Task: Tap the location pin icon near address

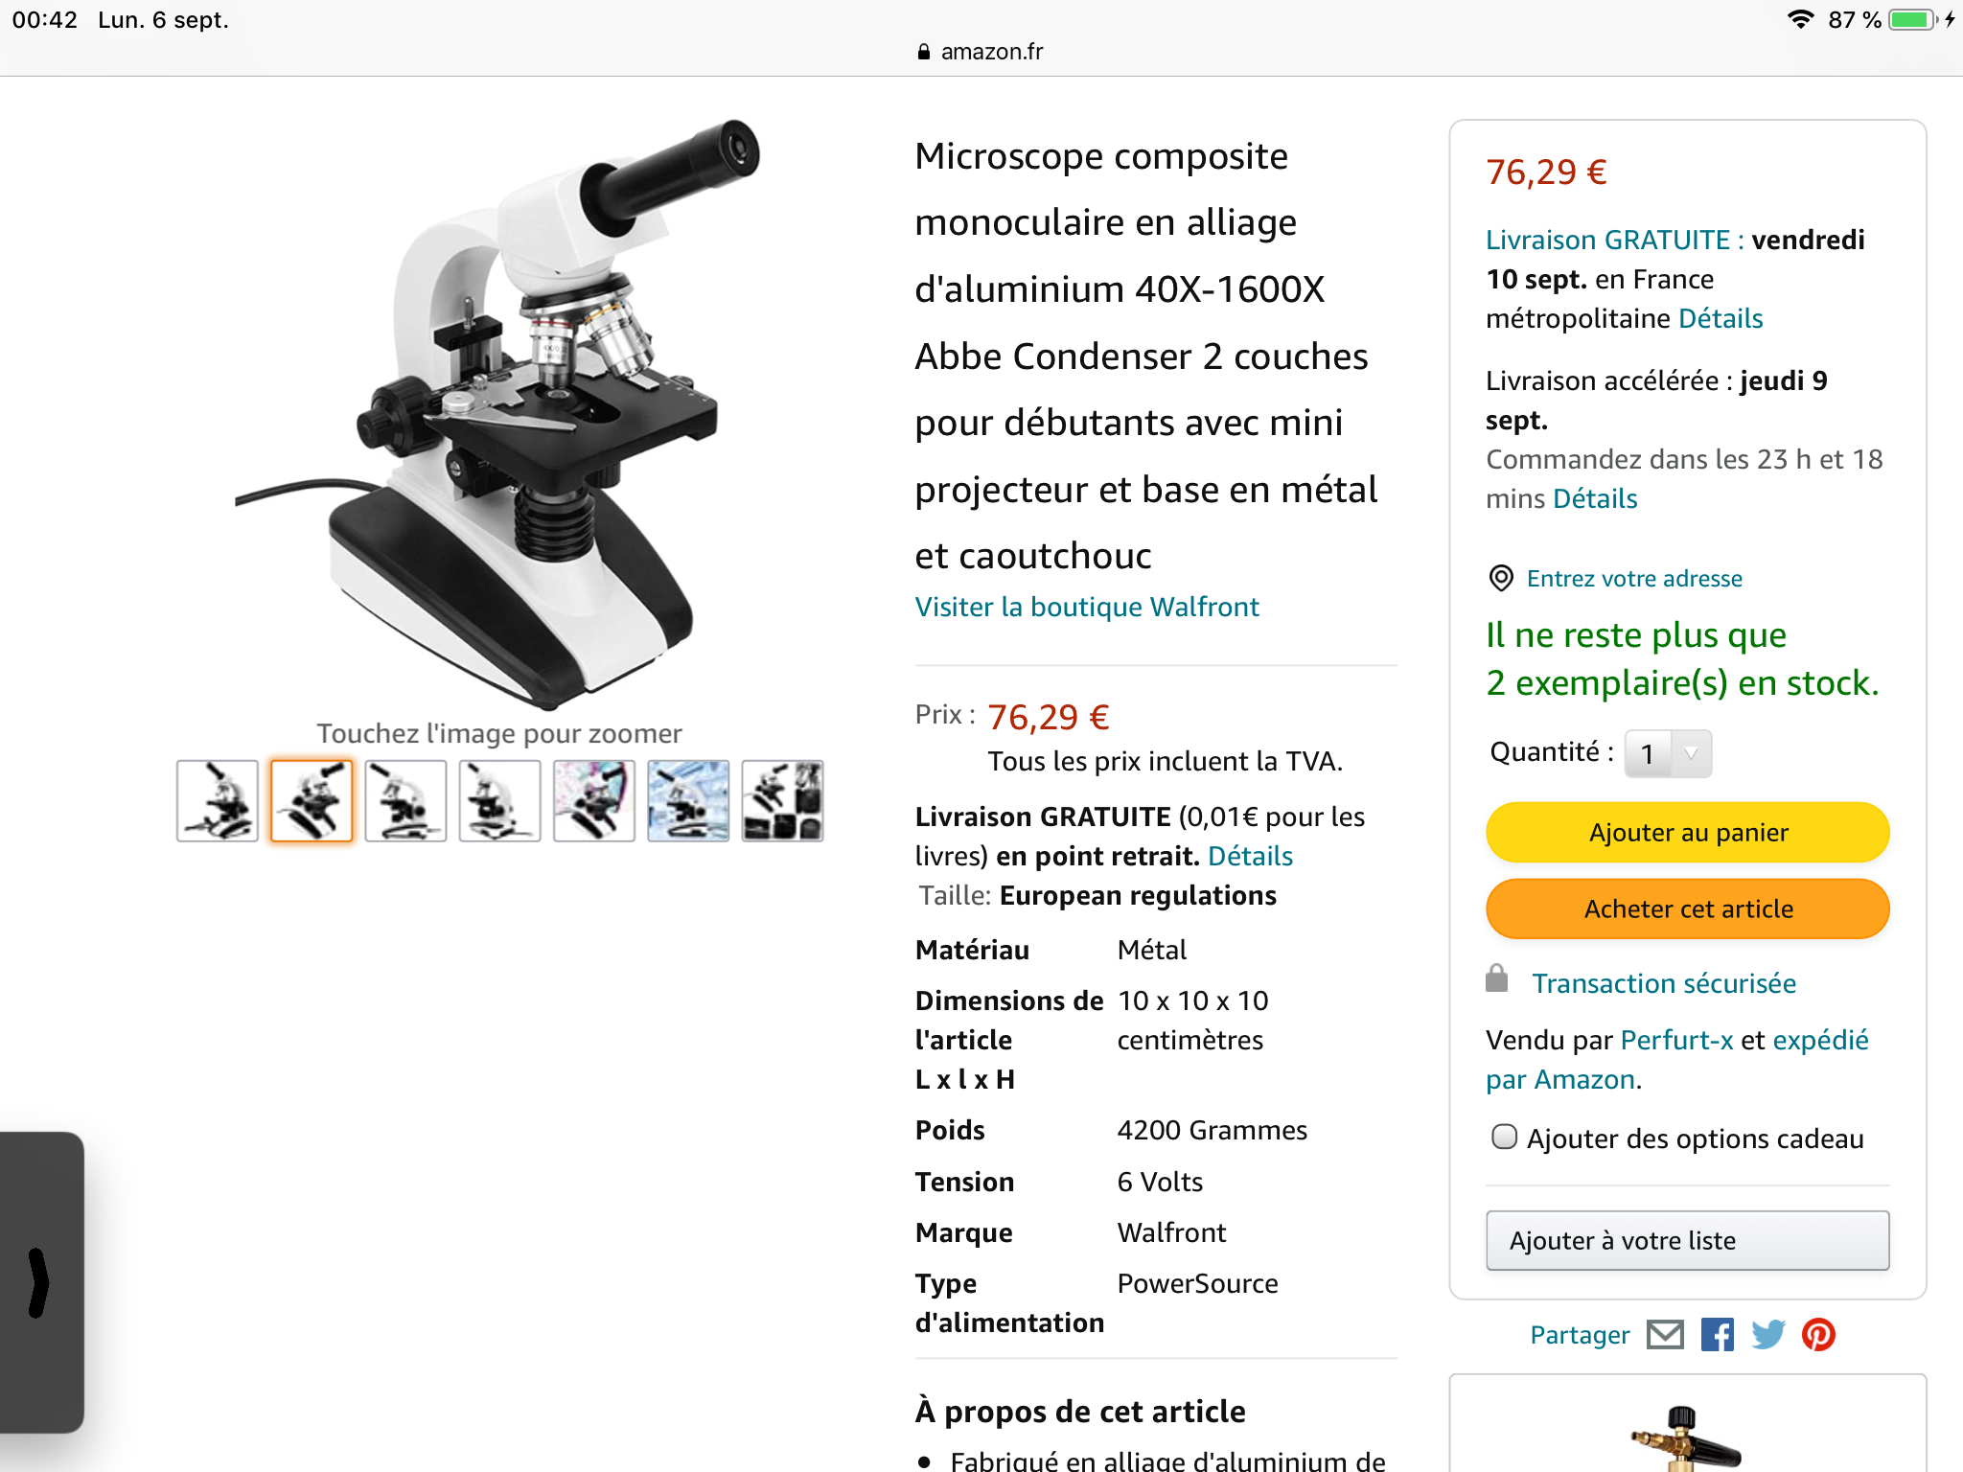Action: pyautogui.click(x=1500, y=578)
